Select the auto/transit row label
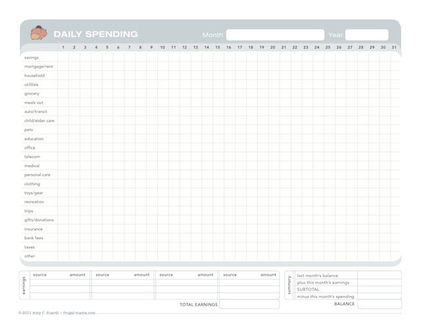 point(36,111)
